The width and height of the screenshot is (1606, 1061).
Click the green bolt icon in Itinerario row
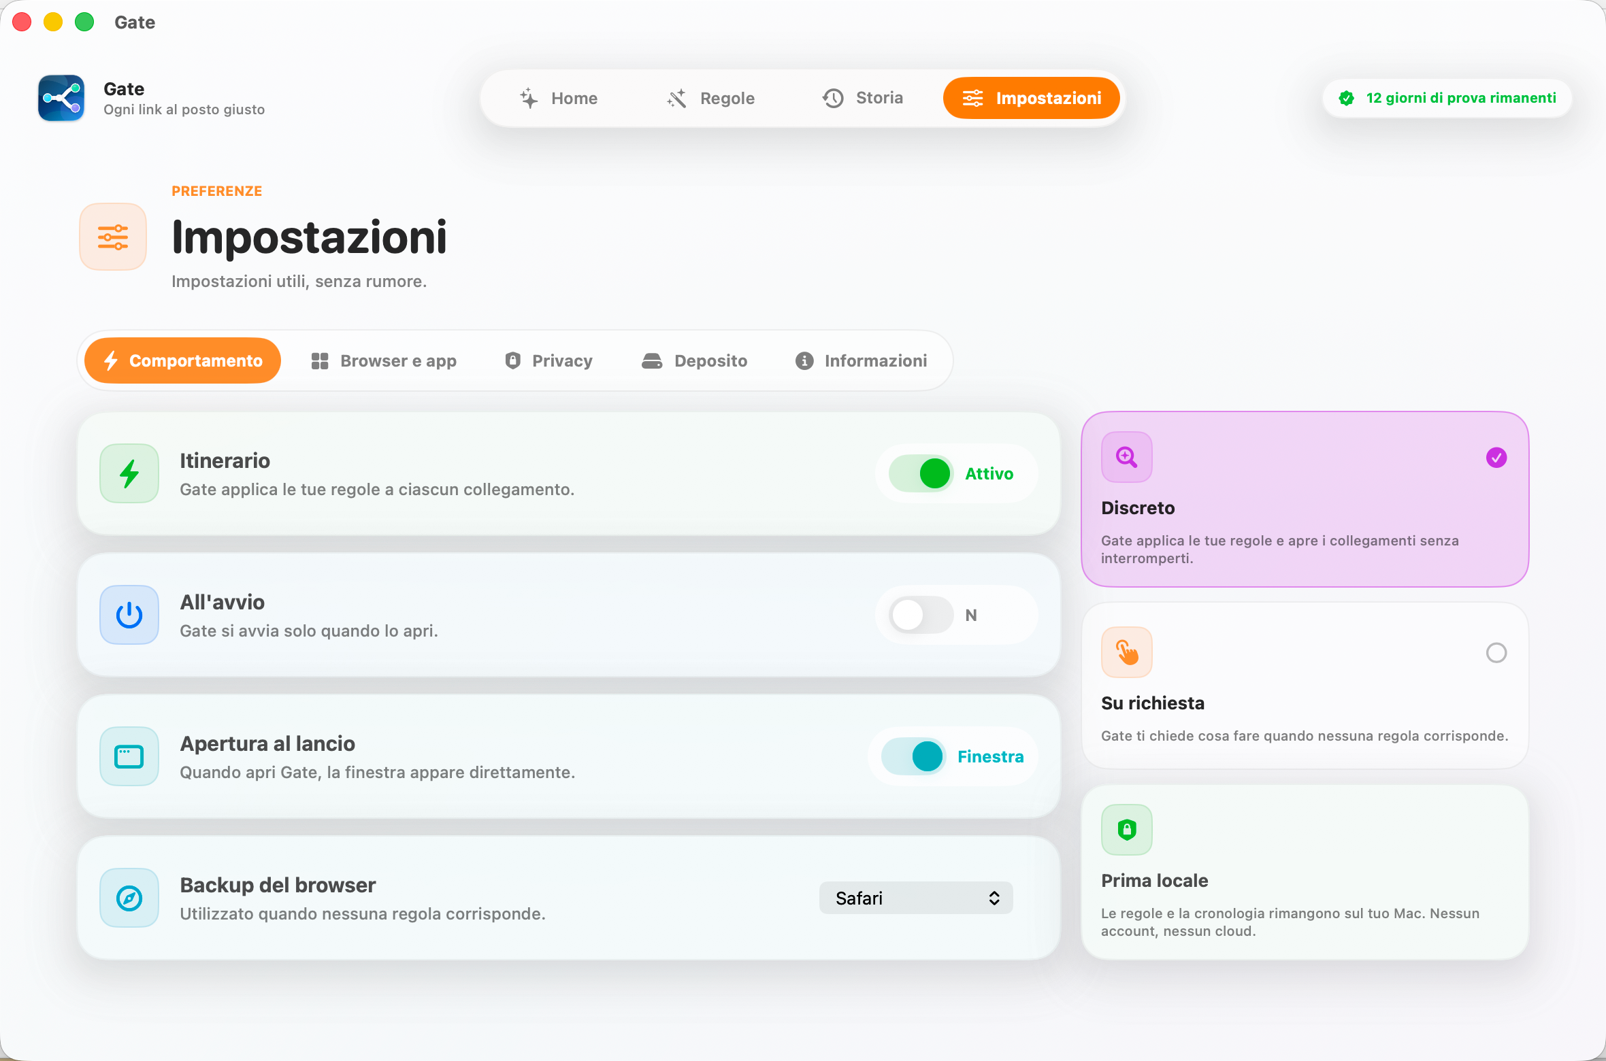[x=129, y=473]
